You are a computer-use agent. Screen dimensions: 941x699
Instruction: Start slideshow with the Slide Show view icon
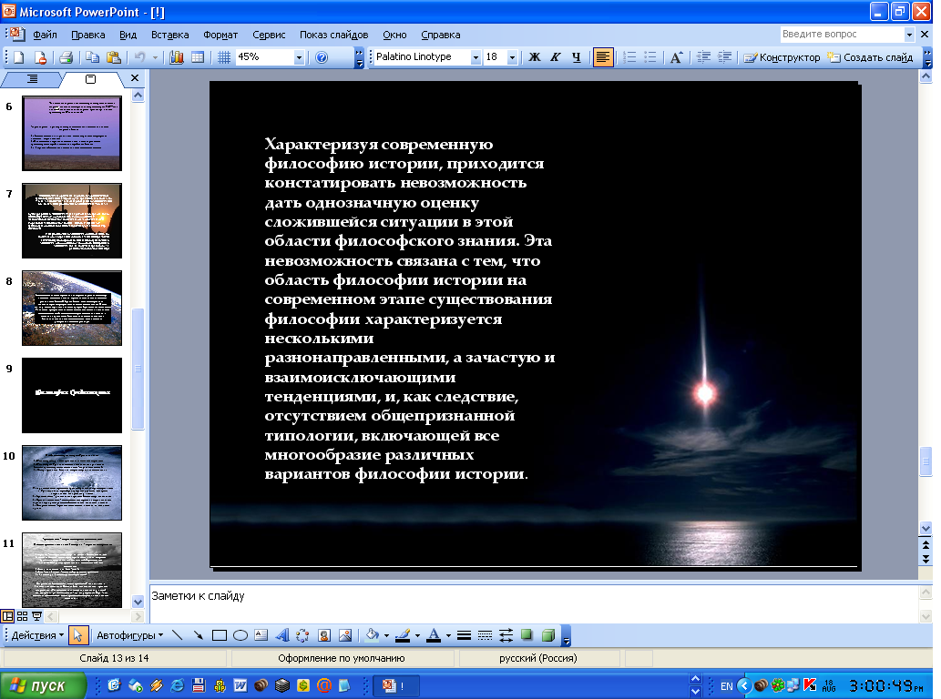coord(36,616)
